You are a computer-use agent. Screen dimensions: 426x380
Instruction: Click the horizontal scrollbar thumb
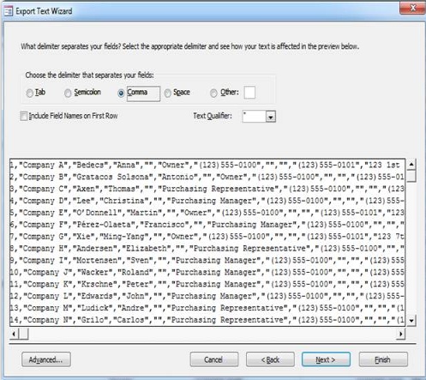pos(23,334)
